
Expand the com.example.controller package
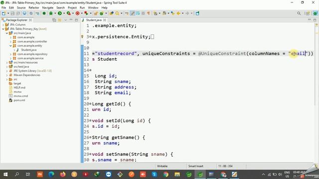pos(10,41)
